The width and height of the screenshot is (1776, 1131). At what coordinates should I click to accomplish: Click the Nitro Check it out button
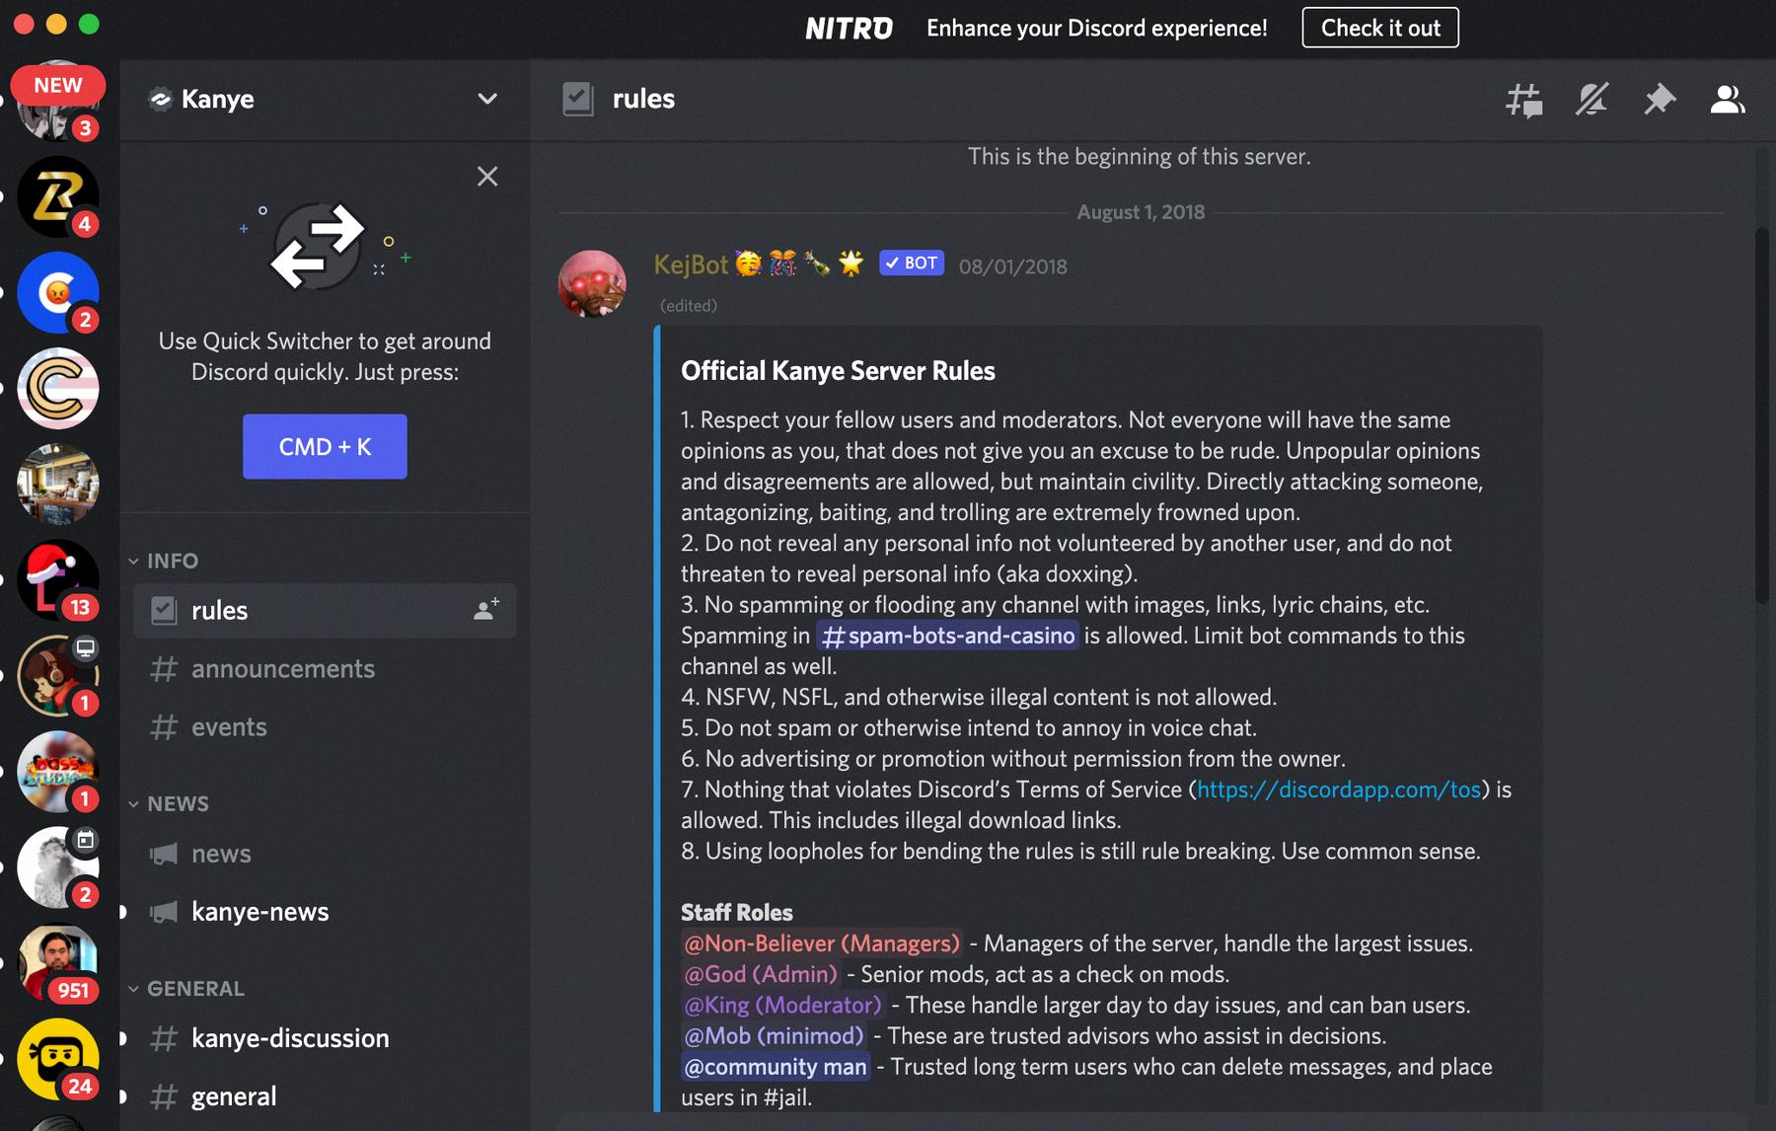pyautogui.click(x=1380, y=28)
